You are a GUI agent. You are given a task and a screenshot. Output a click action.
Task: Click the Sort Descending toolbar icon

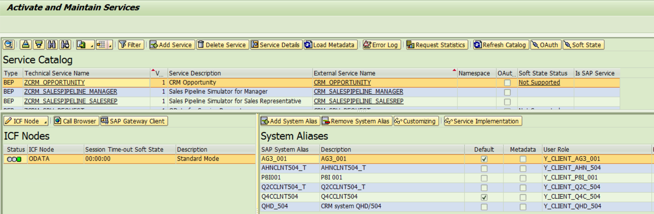39,45
